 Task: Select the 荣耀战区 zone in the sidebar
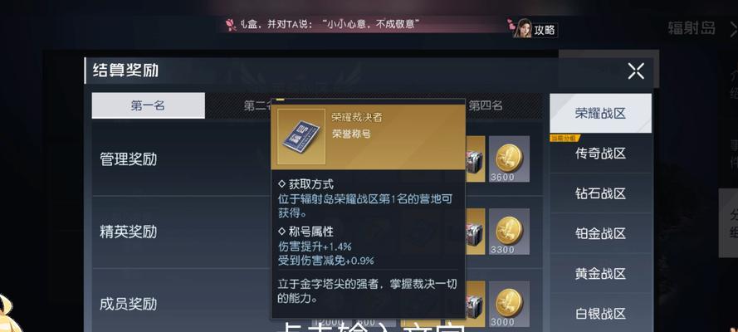600,114
